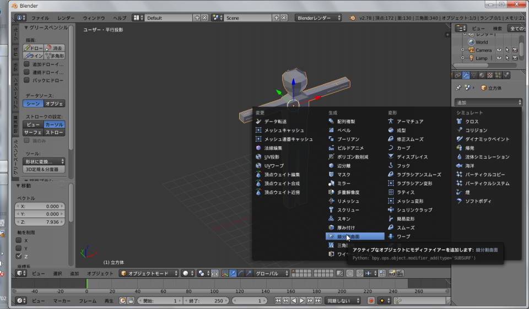Click the pin icon in properties header
This screenshot has height=309, width=529.
point(458,88)
